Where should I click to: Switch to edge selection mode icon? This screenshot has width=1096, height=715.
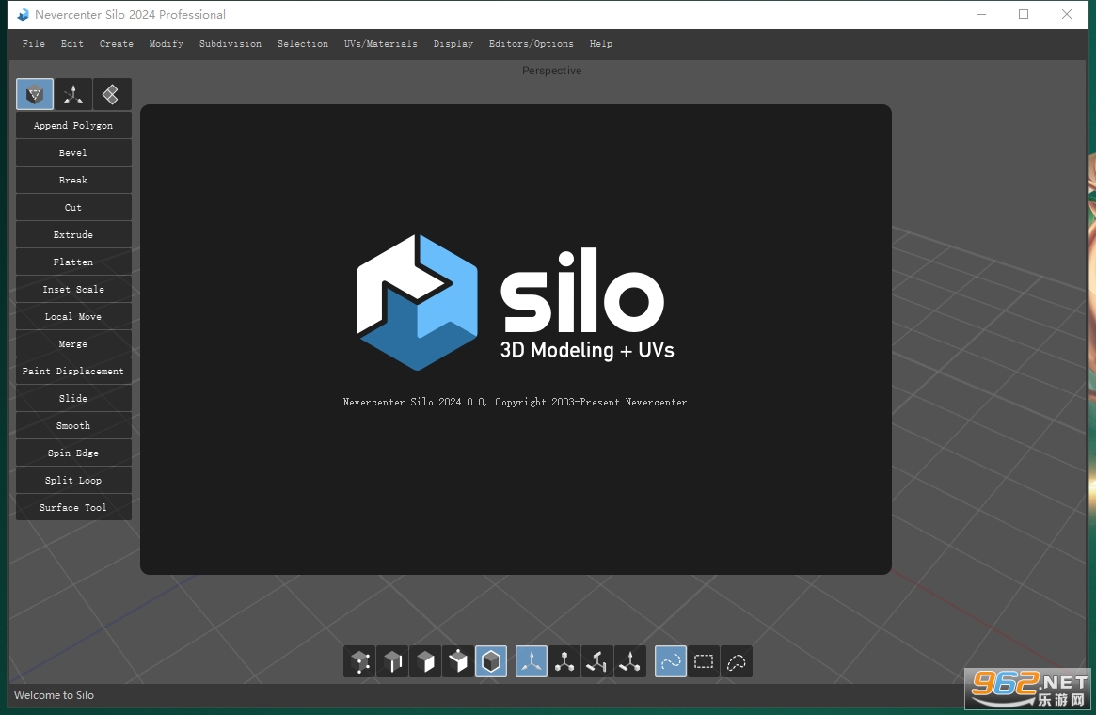393,661
